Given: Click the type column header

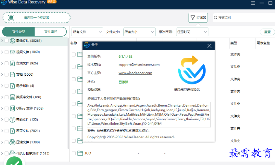Looking at the screenshot, I should click(234, 43).
